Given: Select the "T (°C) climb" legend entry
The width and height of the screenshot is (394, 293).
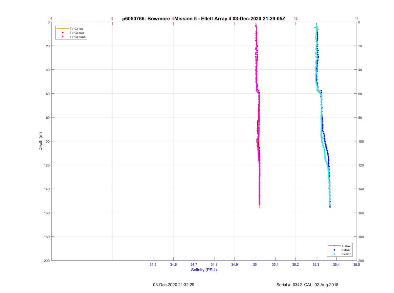Looking at the screenshot, I should click(78, 37).
